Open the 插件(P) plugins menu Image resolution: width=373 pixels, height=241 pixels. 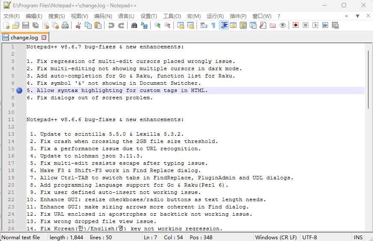[x=238, y=16]
